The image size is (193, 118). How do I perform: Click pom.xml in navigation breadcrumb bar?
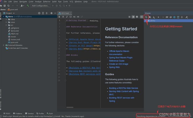point(13,9)
